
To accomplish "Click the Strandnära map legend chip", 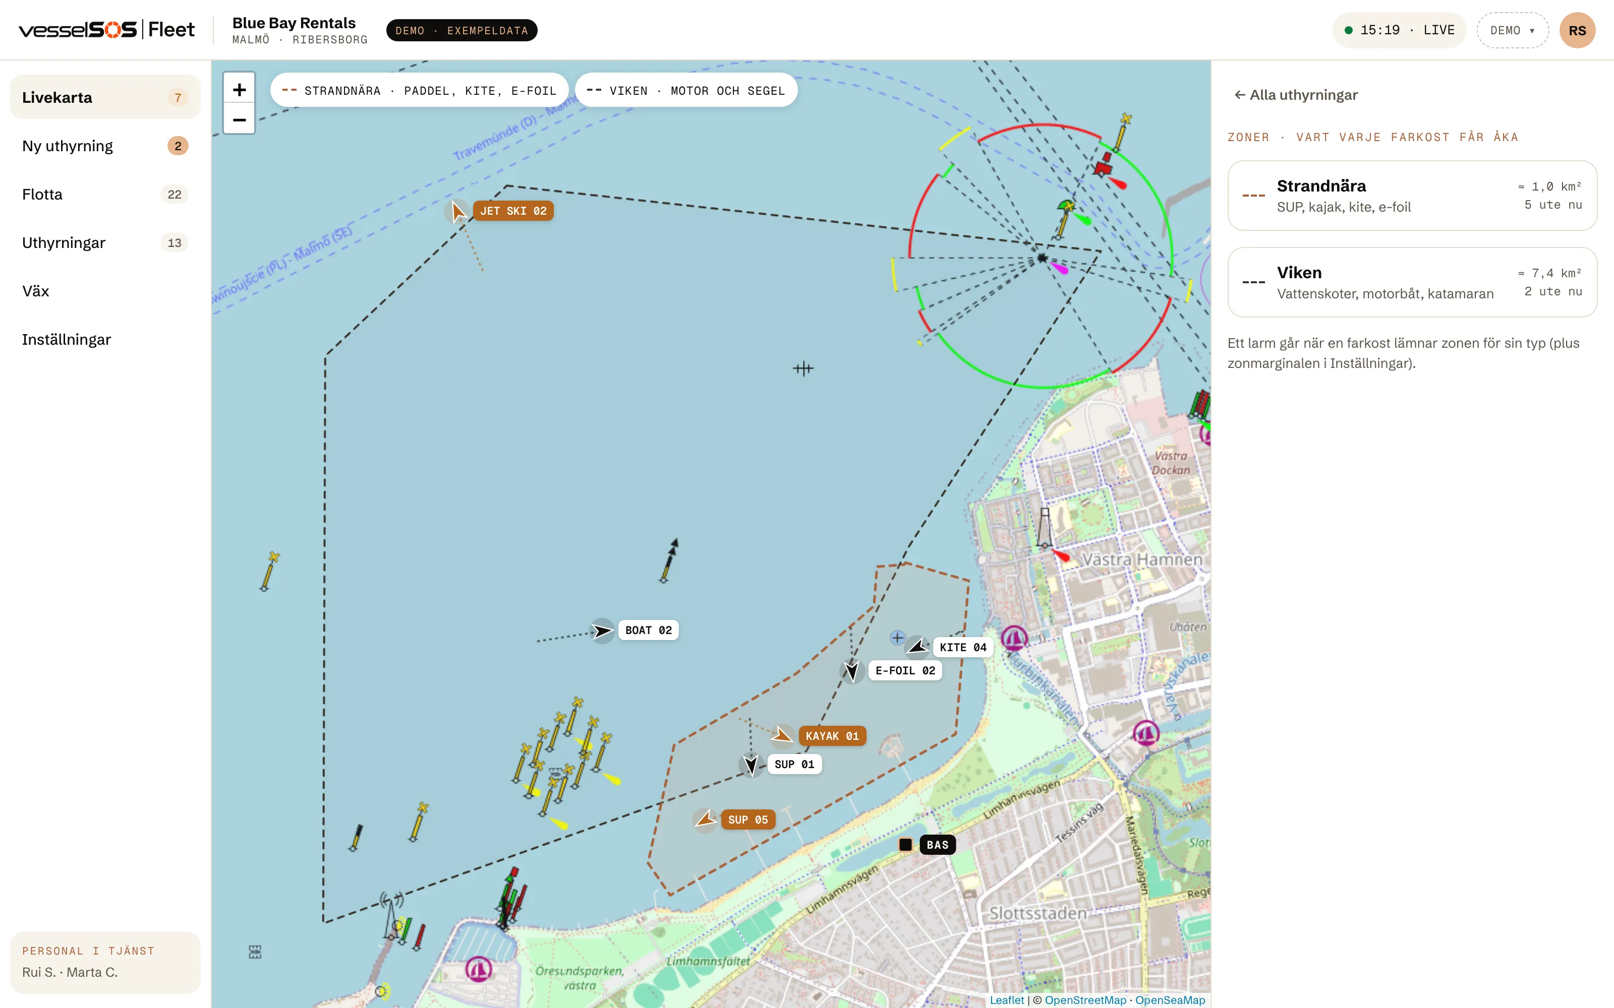I will pos(419,90).
